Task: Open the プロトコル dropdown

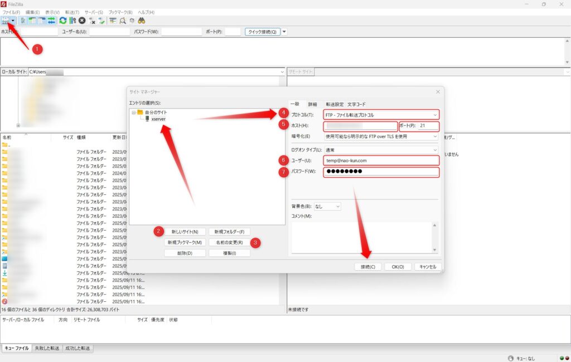Action: pos(381,115)
